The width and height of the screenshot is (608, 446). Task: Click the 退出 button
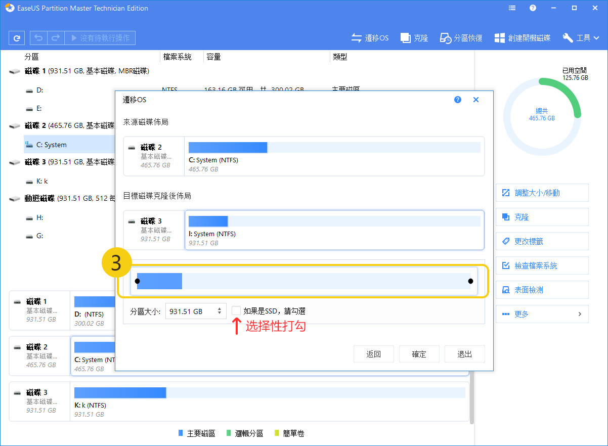pyautogui.click(x=465, y=354)
